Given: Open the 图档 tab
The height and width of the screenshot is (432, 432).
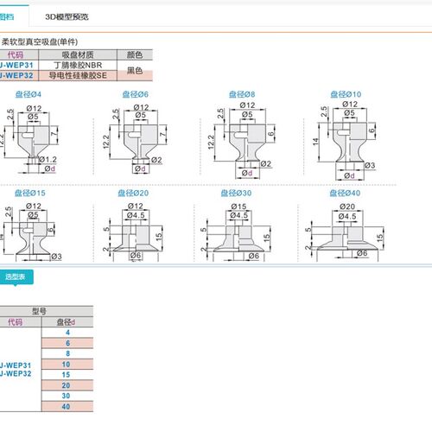Looking at the screenshot, I should coord(7,17).
